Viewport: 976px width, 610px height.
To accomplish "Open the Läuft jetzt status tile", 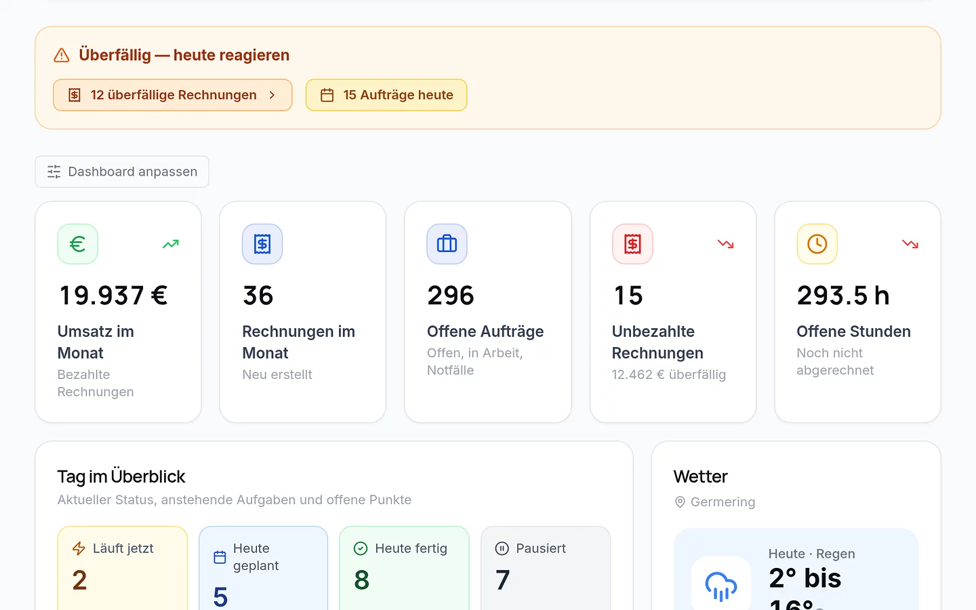I will click(123, 568).
